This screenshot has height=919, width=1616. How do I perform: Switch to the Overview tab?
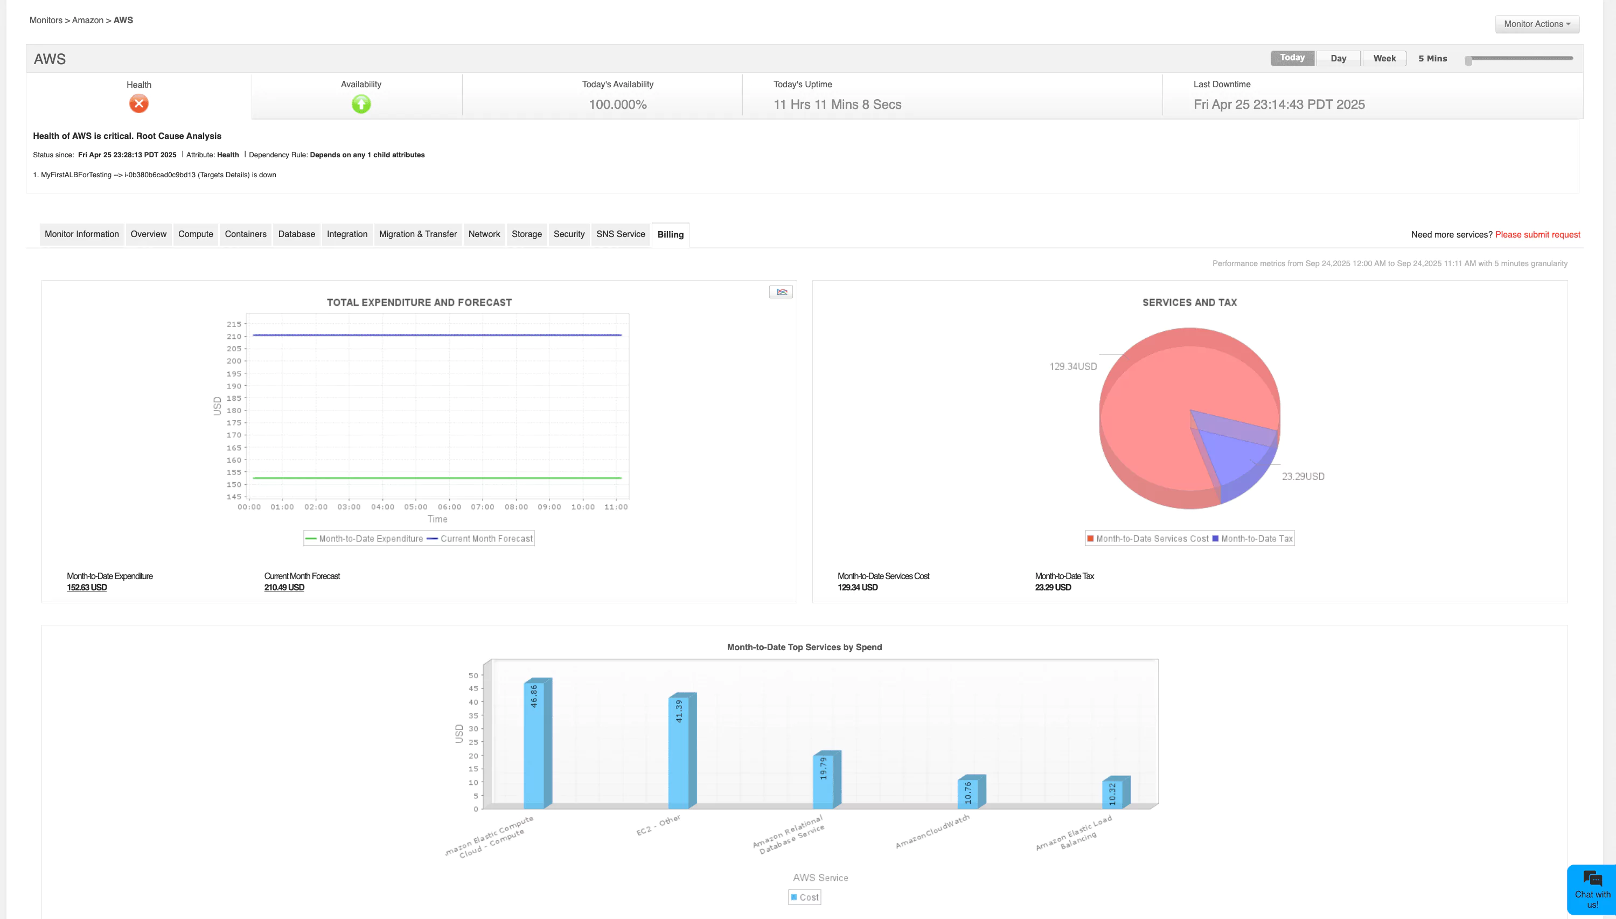click(x=148, y=234)
